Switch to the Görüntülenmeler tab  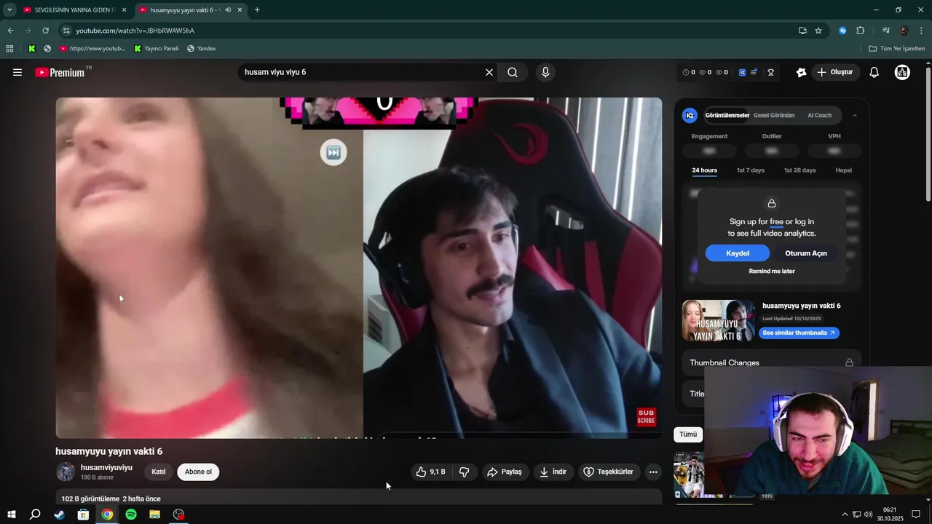point(727,115)
